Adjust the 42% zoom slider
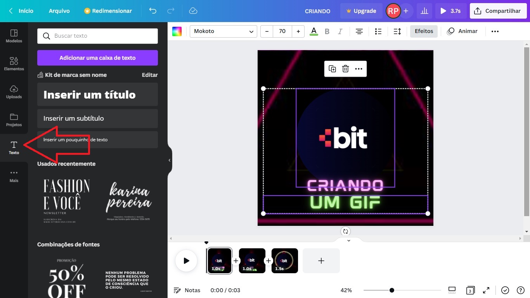The width and height of the screenshot is (530, 298). 392,290
